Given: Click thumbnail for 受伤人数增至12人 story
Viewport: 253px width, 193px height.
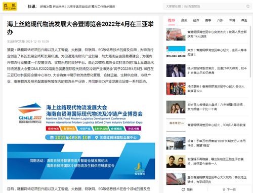Looking at the screenshot, I should coord(176,89).
